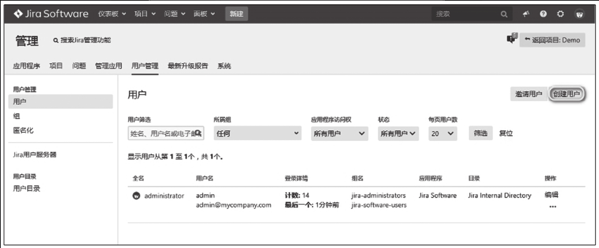The image size is (599, 248).
Task: Click the 新建 create button
Action: point(236,14)
